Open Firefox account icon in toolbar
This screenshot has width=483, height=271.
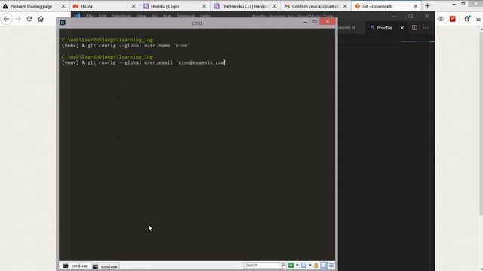[441, 19]
